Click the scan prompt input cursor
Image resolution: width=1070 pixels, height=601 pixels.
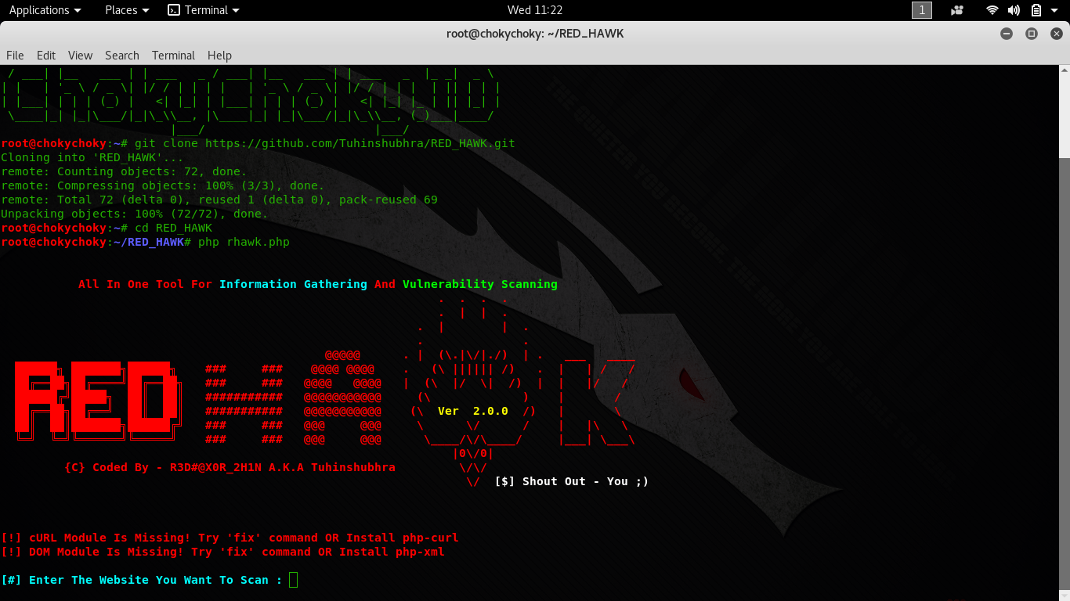click(x=293, y=580)
